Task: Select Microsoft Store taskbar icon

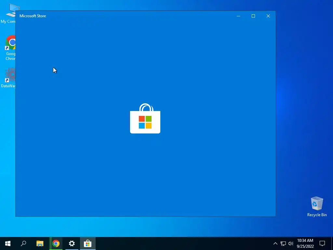Action: 87,243
